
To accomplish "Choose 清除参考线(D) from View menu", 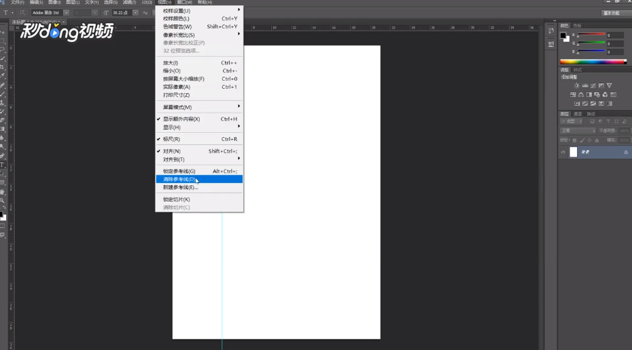I will click(x=199, y=180).
